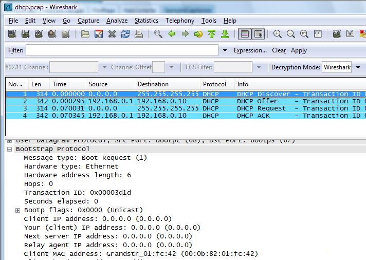Collapse the Bootstrap Protocol tree node

coord(10,149)
